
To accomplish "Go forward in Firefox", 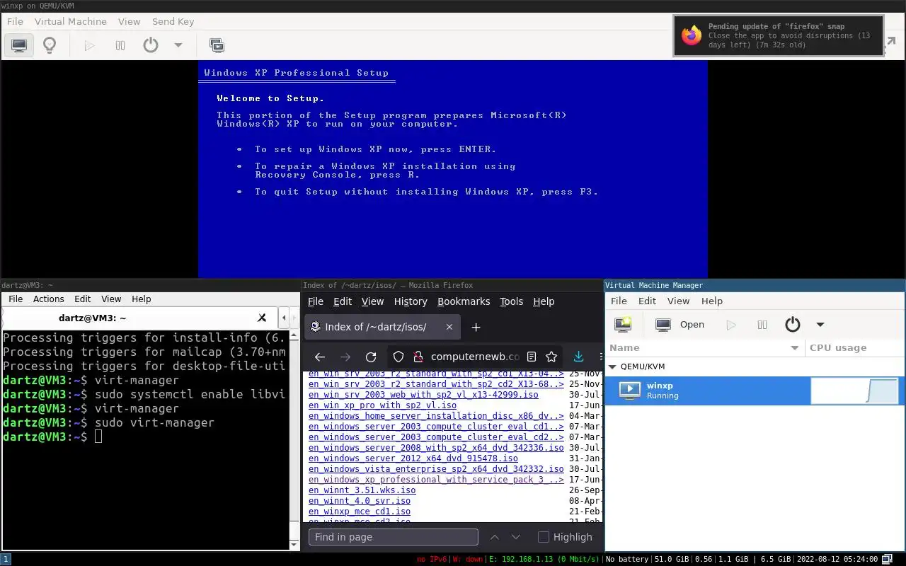I will point(345,357).
